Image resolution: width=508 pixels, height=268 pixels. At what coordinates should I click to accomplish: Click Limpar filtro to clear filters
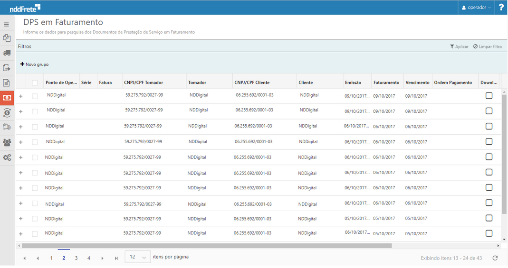point(487,46)
